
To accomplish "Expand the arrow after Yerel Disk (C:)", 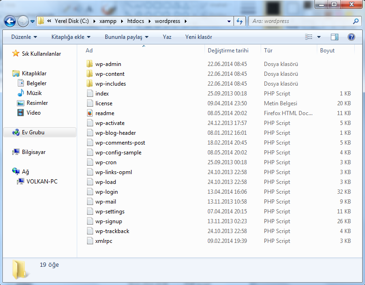I will (94, 22).
